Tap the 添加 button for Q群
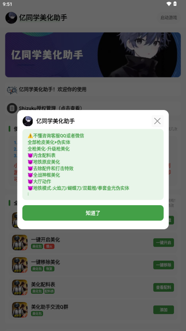This screenshot has height=331, width=186. click(x=164, y=309)
